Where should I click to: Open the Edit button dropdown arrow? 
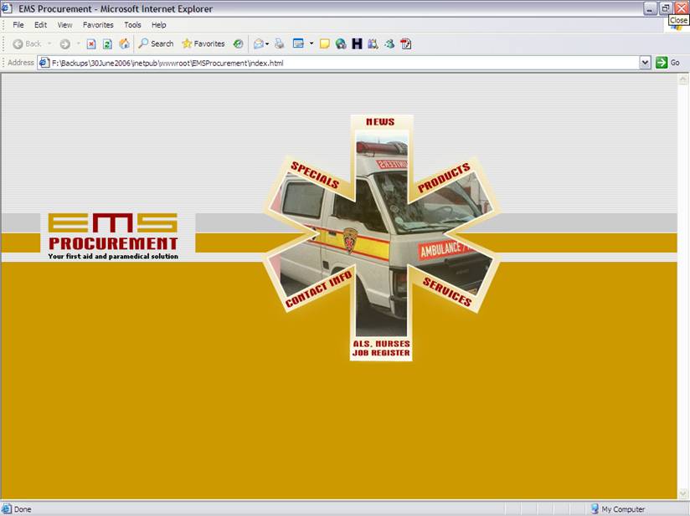point(312,43)
